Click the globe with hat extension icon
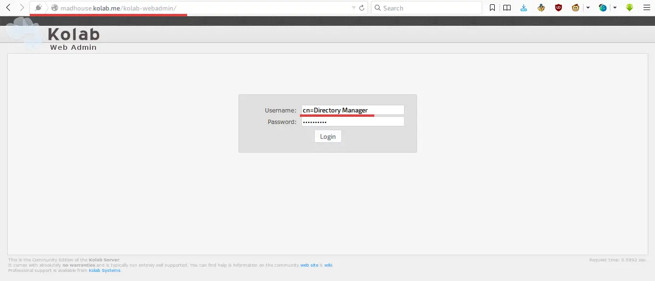Screen dimensions: 655x281 [603, 8]
